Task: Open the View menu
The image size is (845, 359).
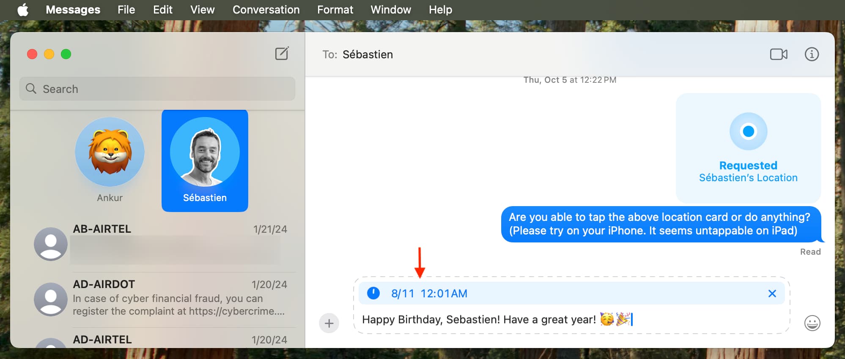Action: (x=202, y=10)
